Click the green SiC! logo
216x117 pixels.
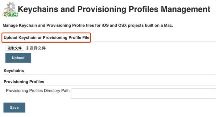[x=10, y=14]
